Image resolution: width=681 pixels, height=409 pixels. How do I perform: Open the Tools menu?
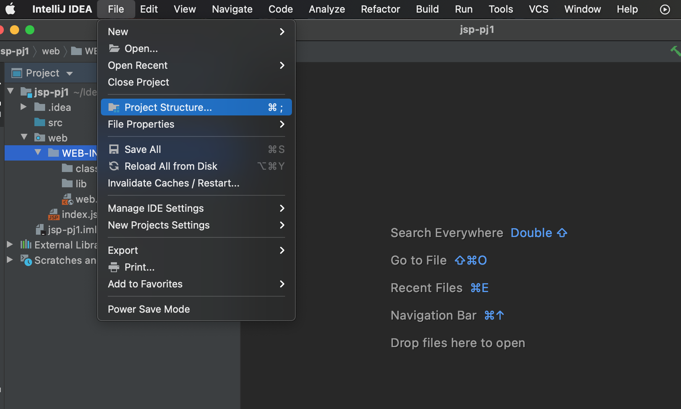pos(501,9)
